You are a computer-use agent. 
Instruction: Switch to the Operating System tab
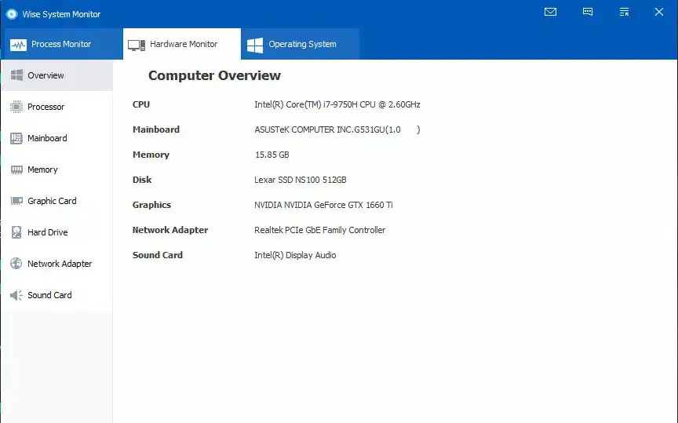pyautogui.click(x=300, y=44)
